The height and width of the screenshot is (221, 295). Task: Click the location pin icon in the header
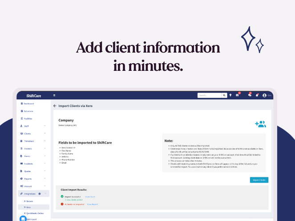[230, 95]
